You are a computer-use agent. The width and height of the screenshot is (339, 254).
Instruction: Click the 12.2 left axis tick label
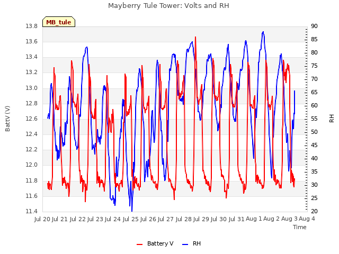click(32, 149)
